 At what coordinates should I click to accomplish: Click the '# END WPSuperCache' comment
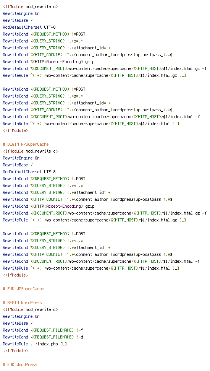tap(23, 289)
